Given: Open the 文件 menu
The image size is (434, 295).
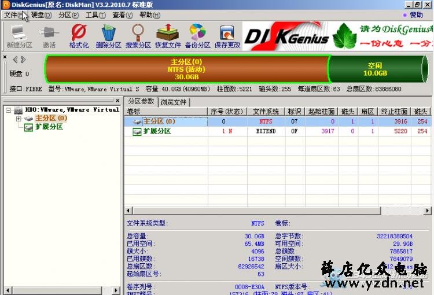Looking at the screenshot, I should click(14, 15).
